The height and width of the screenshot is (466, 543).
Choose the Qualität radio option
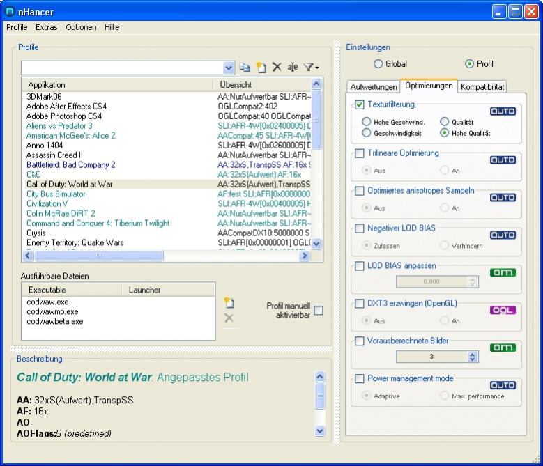444,121
